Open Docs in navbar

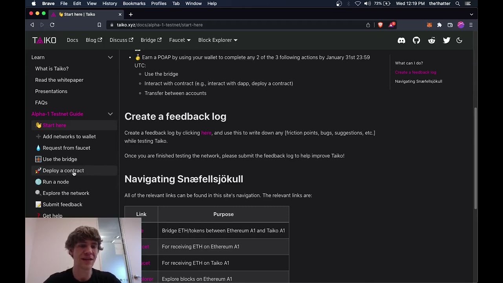72,40
